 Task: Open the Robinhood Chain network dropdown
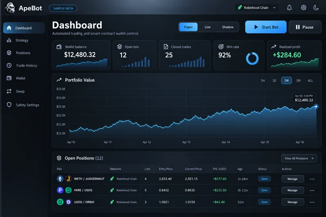click(x=257, y=8)
